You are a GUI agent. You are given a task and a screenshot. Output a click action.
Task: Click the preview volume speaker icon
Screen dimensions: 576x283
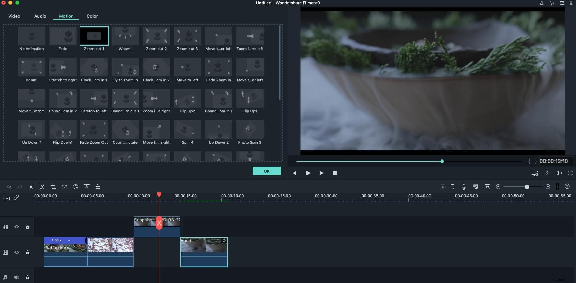point(558,173)
